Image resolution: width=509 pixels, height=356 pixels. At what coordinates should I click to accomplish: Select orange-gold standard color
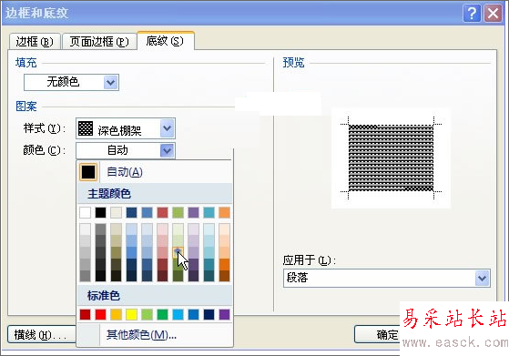point(117,314)
